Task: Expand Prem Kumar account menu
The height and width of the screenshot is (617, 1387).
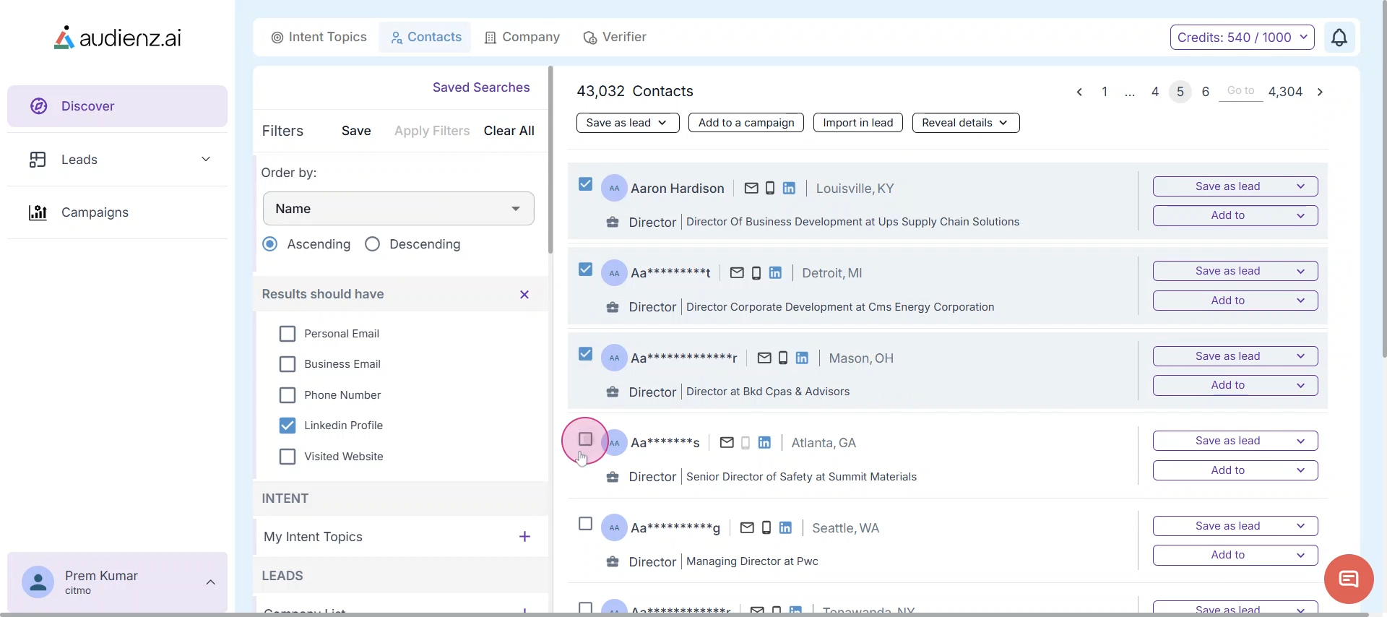Action: coord(210,582)
